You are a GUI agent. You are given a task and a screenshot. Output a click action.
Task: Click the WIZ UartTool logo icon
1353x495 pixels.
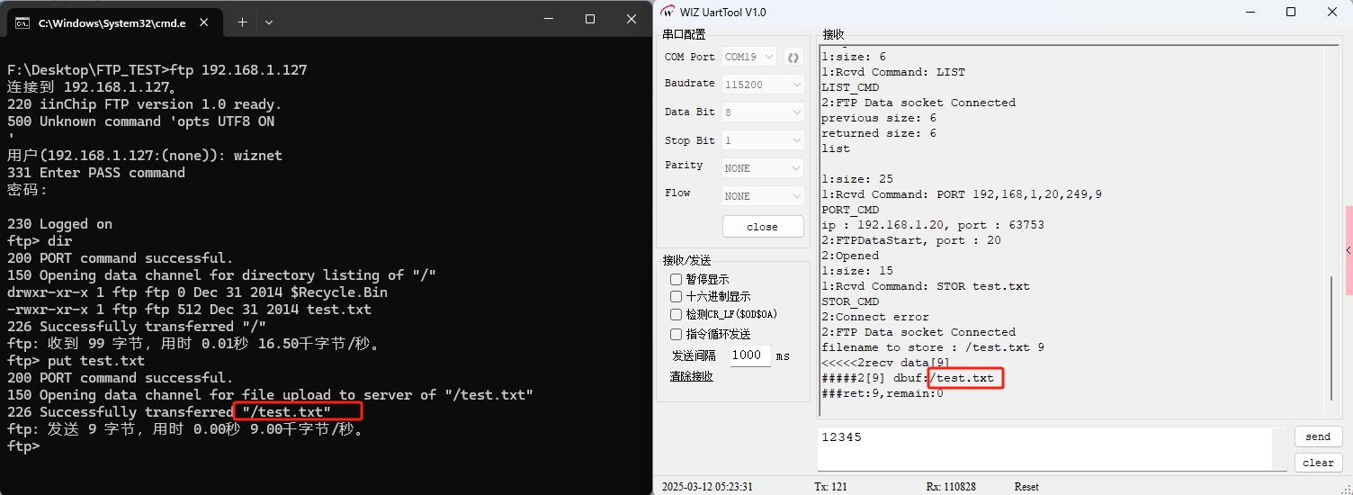click(x=668, y=12)
